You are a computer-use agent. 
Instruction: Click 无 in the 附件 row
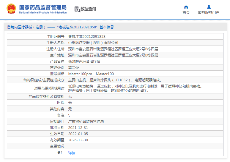coord(70,103)
